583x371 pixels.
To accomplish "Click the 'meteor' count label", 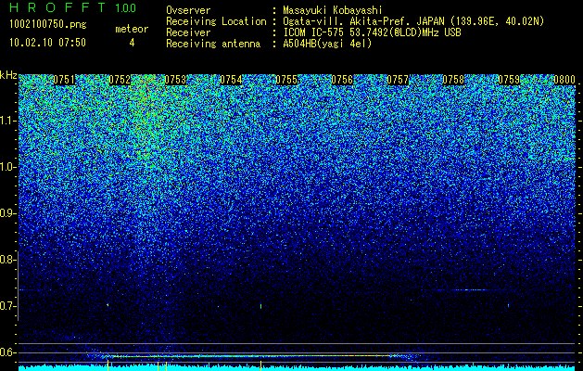I will [132, 29].
